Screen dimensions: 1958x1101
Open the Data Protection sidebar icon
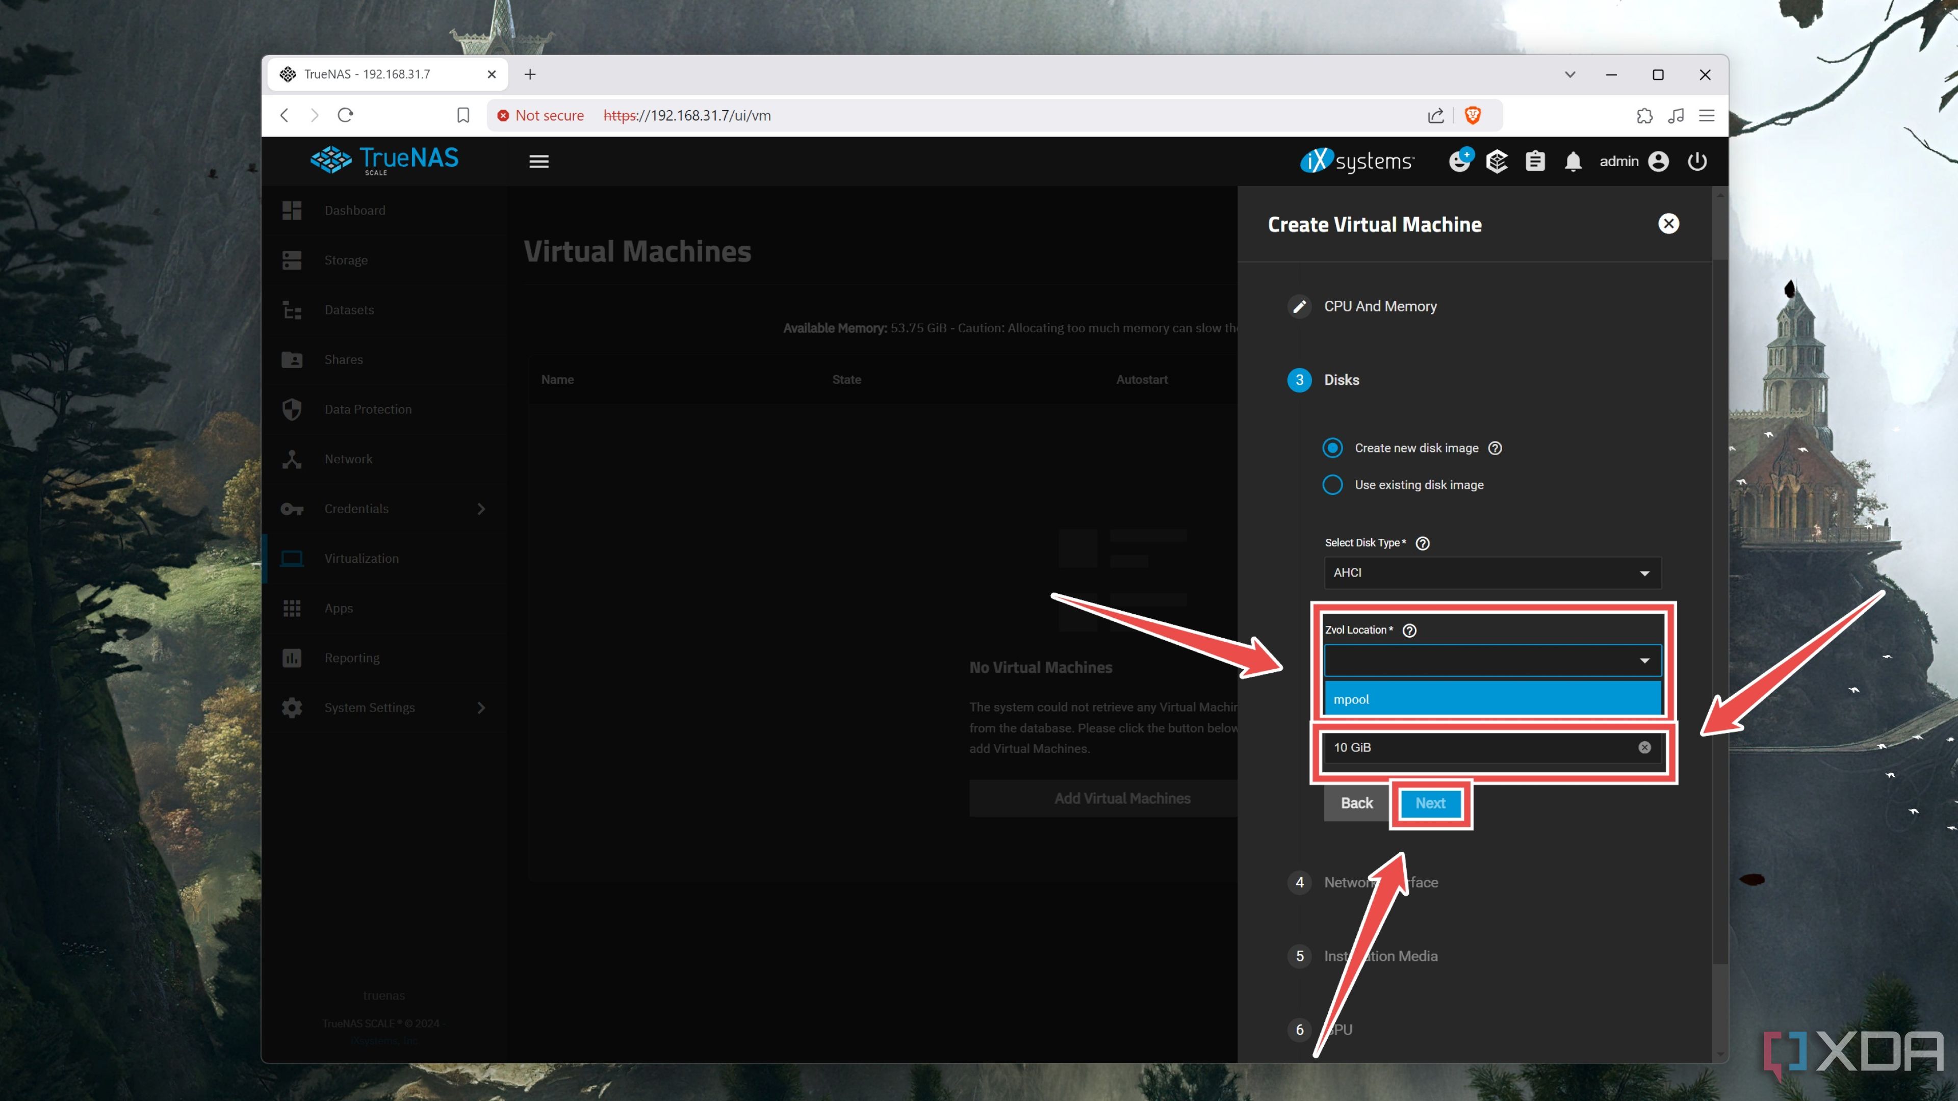pos(295,409)
